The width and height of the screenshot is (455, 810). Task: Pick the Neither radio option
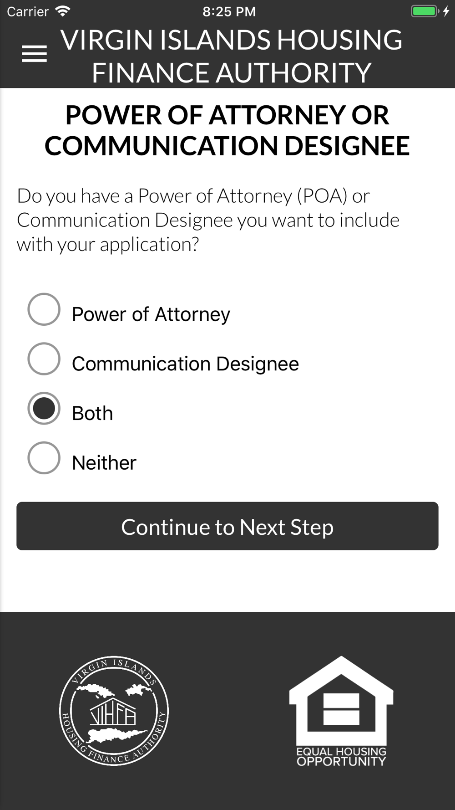pos(44,458)
